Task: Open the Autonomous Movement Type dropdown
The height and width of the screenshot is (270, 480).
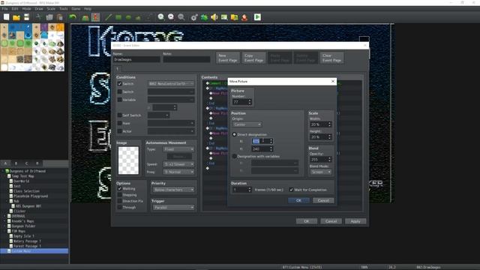Action: 178,149
